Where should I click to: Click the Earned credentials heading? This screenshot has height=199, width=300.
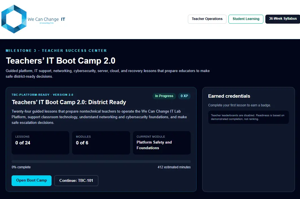(x=229, y=96)
